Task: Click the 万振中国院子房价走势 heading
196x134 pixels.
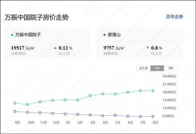Action: (x=37, y=18)
